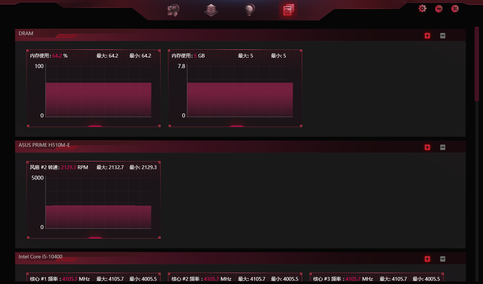The image size is (483, 284).
Task: Click the vertical scrollbar thumb on the right
Action: tap(477, 64)
